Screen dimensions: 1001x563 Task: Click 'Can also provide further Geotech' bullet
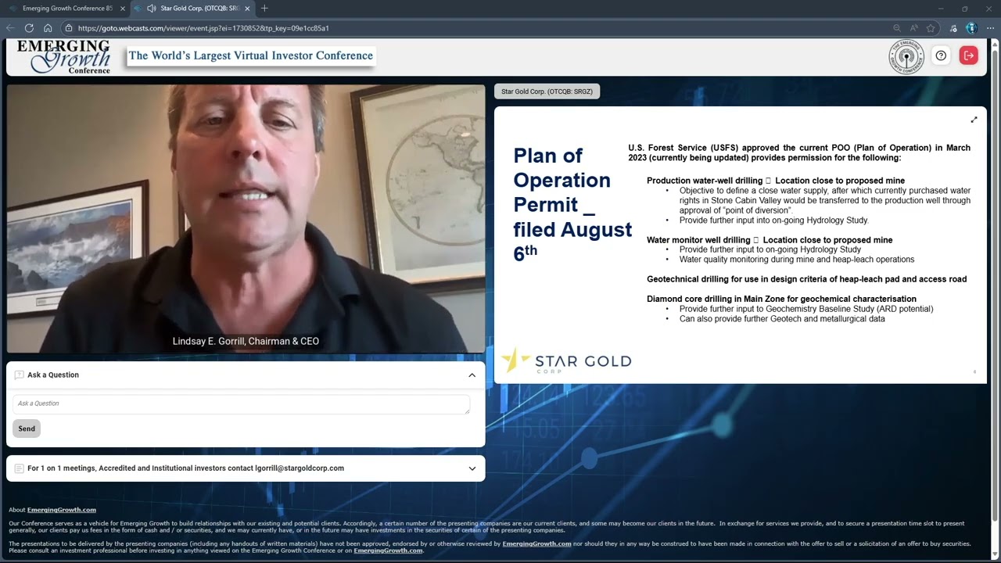coord(782,319)
